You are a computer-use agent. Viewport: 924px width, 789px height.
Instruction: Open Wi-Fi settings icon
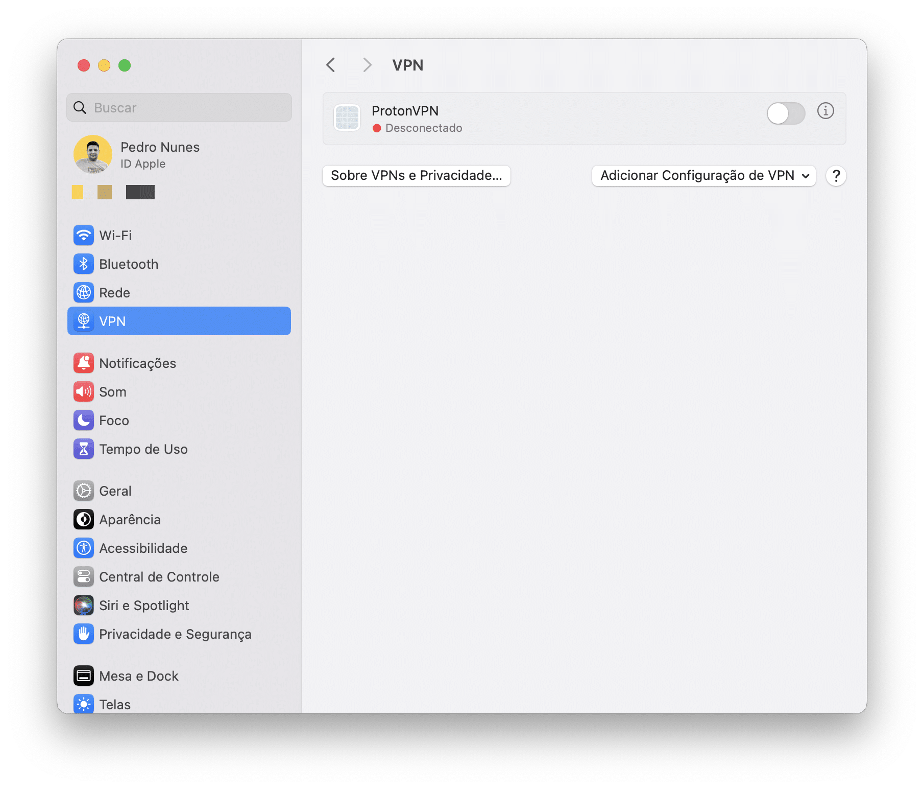[x=84, y=235]
